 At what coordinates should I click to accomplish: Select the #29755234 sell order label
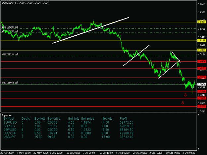[10, 55]
